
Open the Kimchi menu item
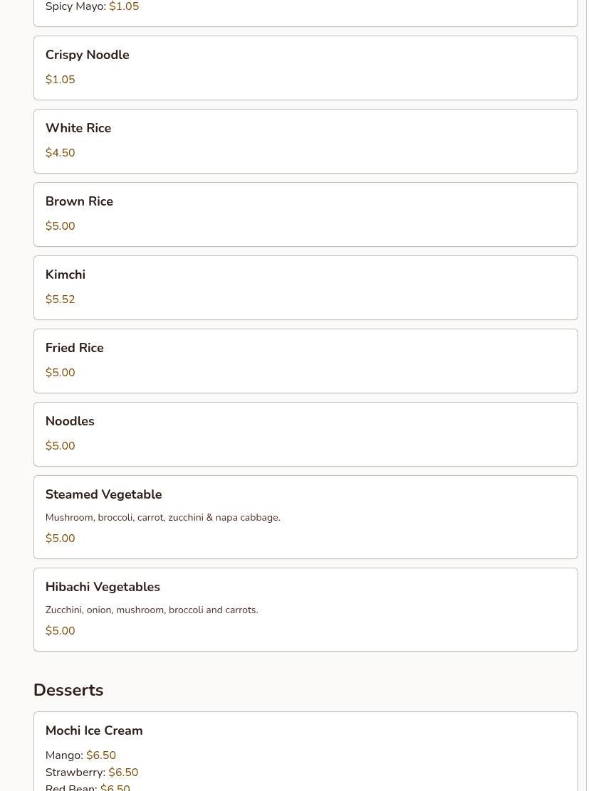[x=66, y=275]
